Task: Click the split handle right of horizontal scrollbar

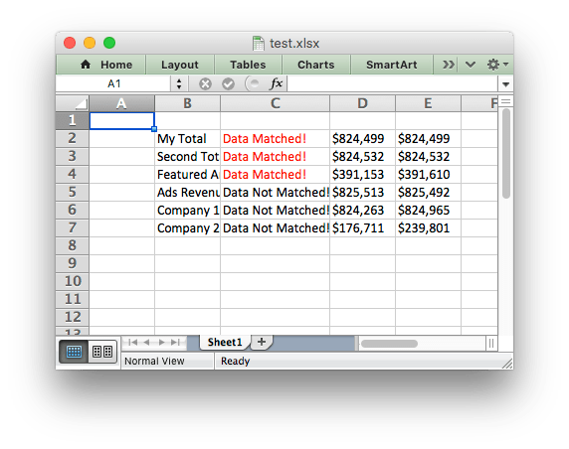Action: pyautogui.click(x=491, y=343)
